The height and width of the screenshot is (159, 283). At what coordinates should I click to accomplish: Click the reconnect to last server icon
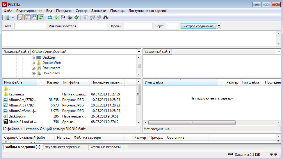coord(76,18)
